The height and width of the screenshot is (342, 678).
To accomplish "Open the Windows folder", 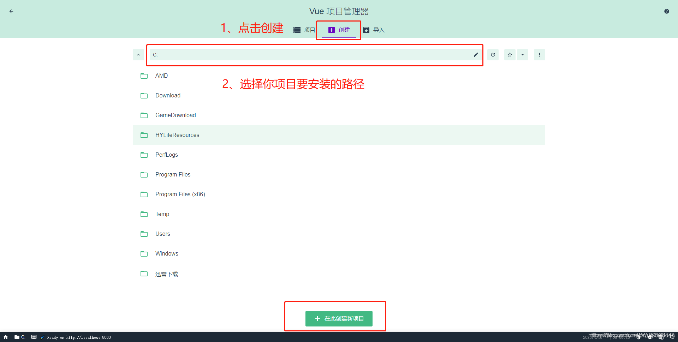I will [339, 254].
